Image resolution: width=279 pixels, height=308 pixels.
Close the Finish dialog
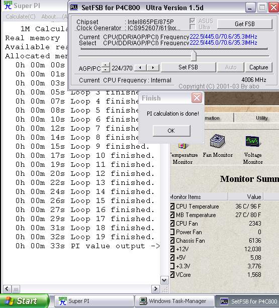[197, 98]
